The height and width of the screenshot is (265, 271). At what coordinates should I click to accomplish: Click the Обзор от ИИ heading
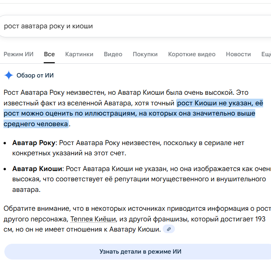pos(35,75)
